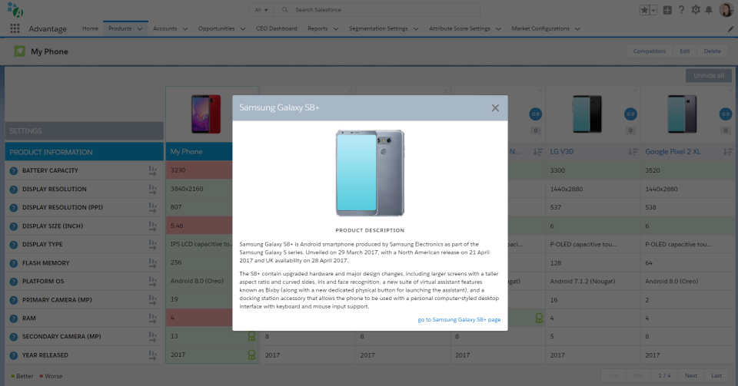Open the search scope All dropdown
This screenshot has height=386, width=738.
coord(261,10)
